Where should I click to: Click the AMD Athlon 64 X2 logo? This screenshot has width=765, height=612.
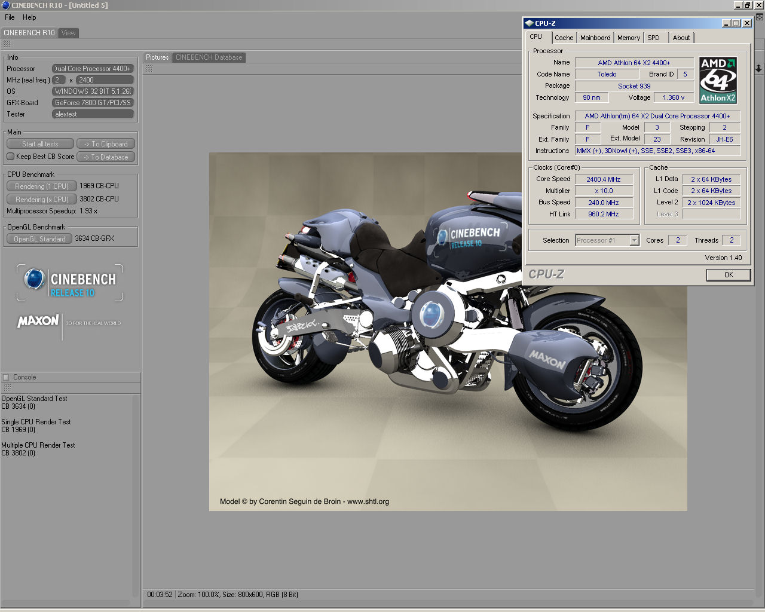click(718, 80)
